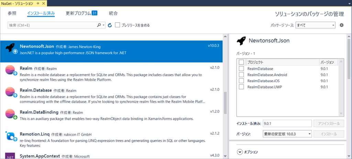This screenshot has width=352, height=159.
Task: Click the v4.3.0 version label
Action: [x=215, y=155]
